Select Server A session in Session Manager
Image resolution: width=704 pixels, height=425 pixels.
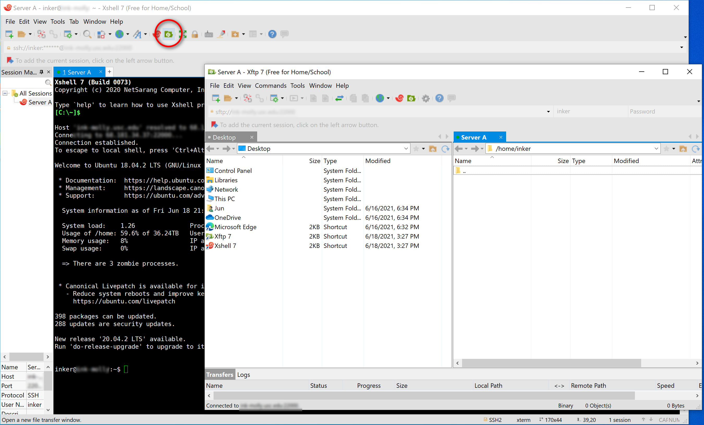click(40, 102)
